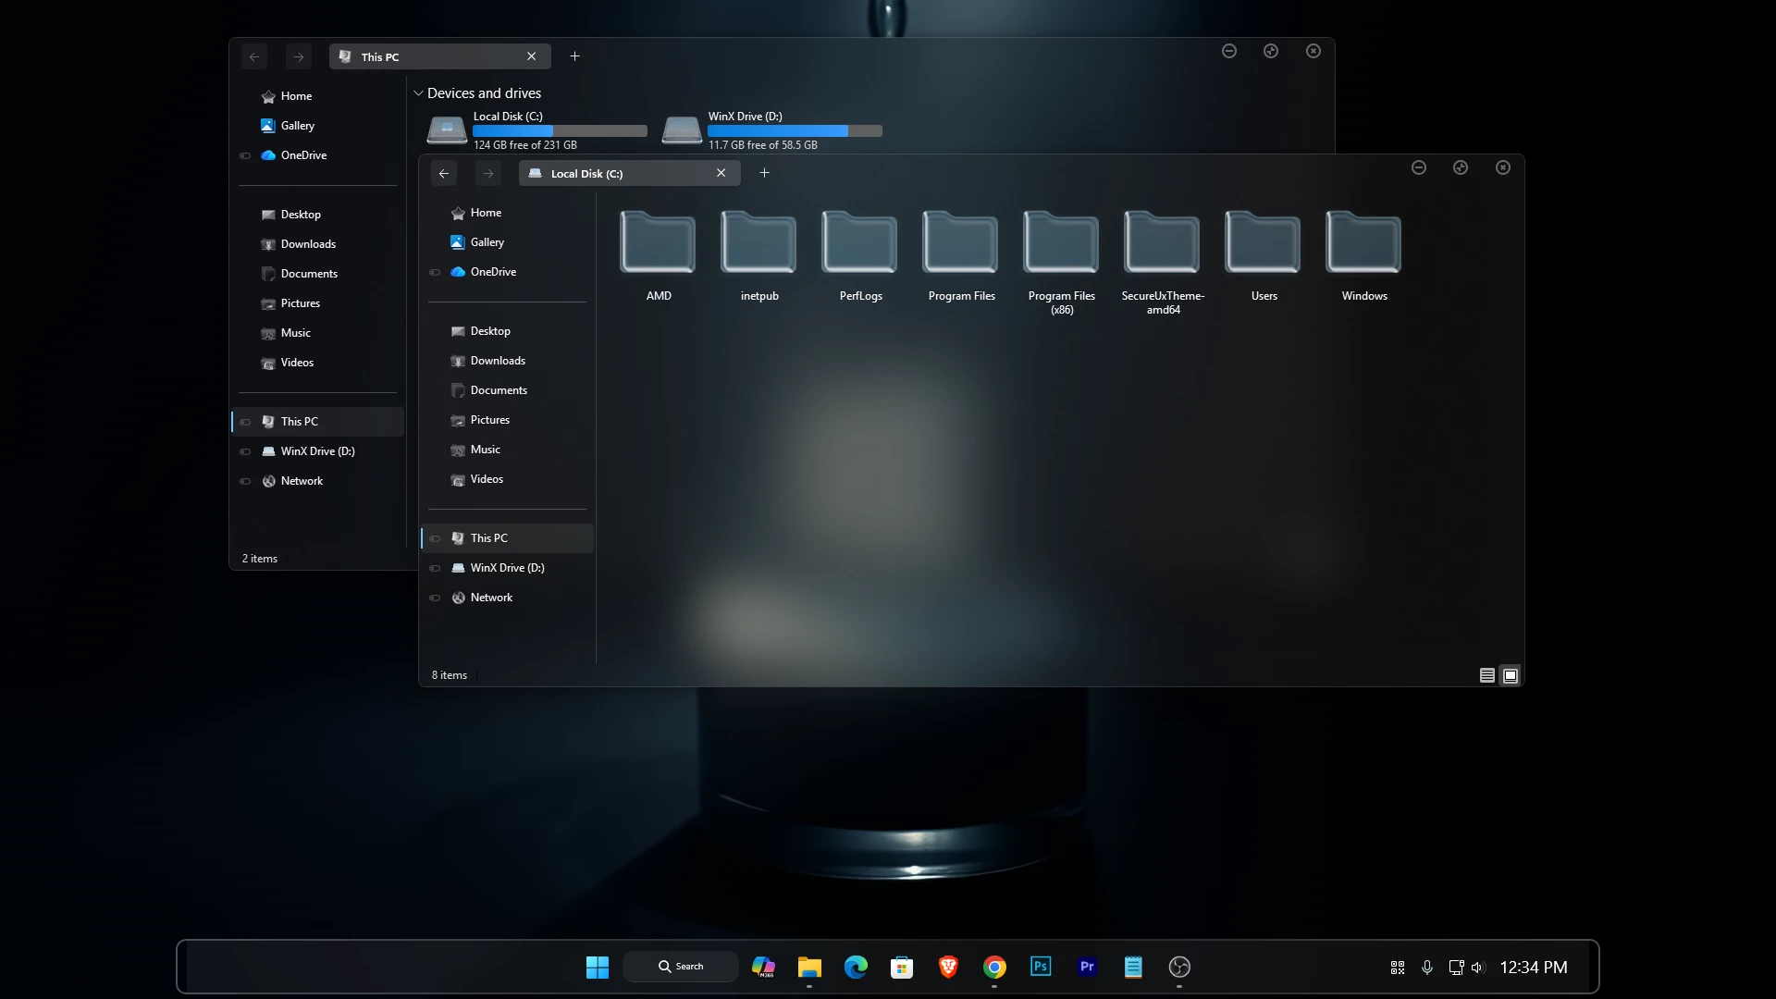Screen dimensions: 1776x999
Task: Switch to large icons view
Action: click(1511, 675)
